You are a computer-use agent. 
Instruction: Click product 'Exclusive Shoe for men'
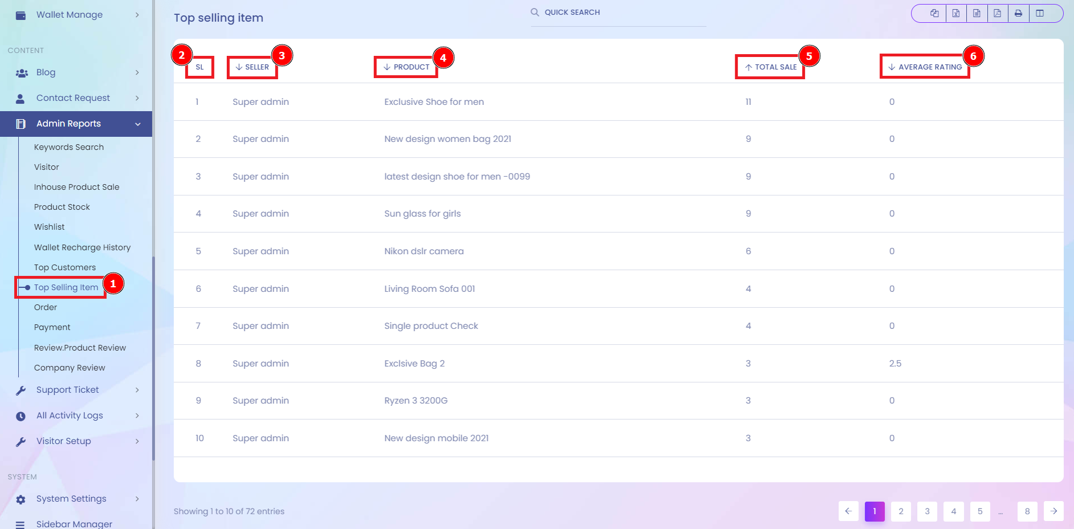pyautogui.click(x=434, y=102)
